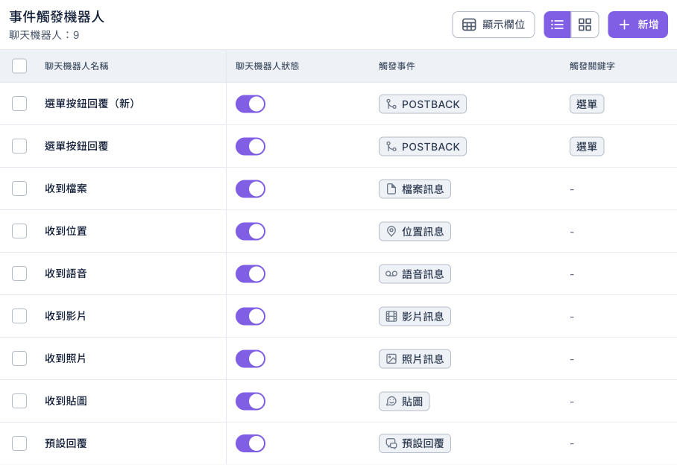
Task: Click the 位置訊息 trigger event tag
Action: pos(415,231)
